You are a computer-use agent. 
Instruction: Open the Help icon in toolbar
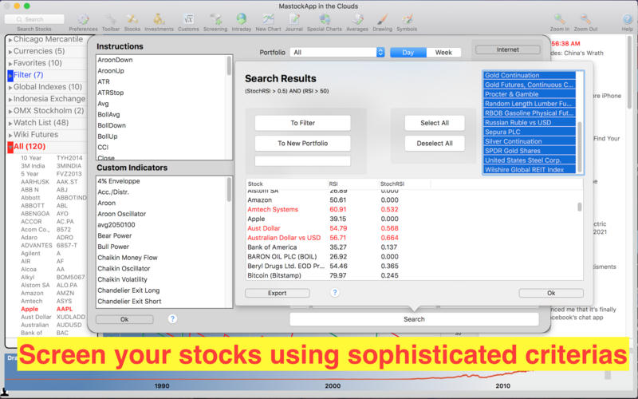(627, 19)
